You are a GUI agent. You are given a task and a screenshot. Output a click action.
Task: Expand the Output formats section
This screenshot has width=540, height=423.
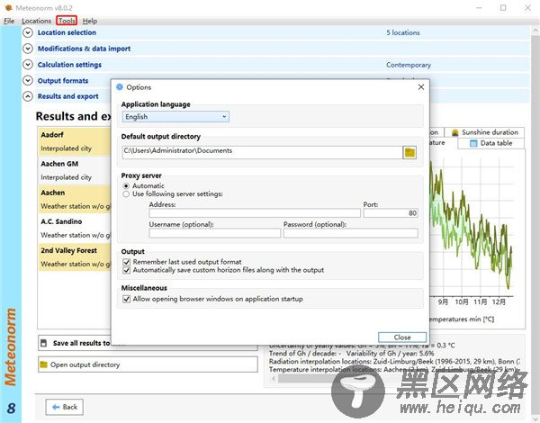[x=28, y=81]
